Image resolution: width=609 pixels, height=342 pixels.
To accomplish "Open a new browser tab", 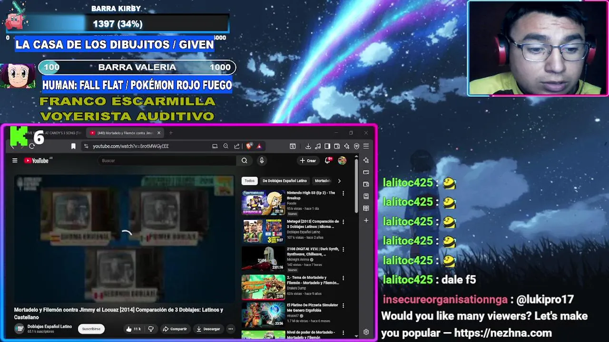I will (171, 133).
